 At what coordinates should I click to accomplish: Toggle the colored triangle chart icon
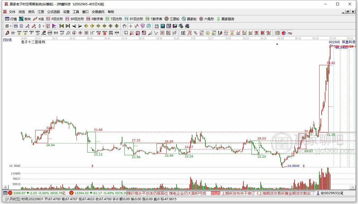coord(54,26)
